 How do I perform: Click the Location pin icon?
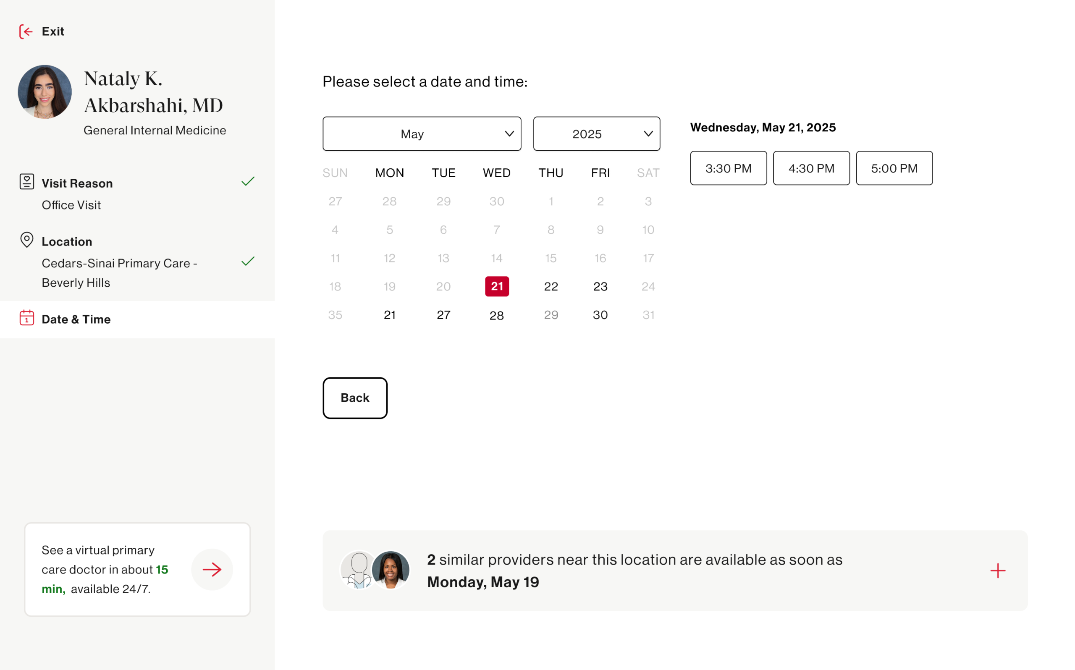pos(26,240)
